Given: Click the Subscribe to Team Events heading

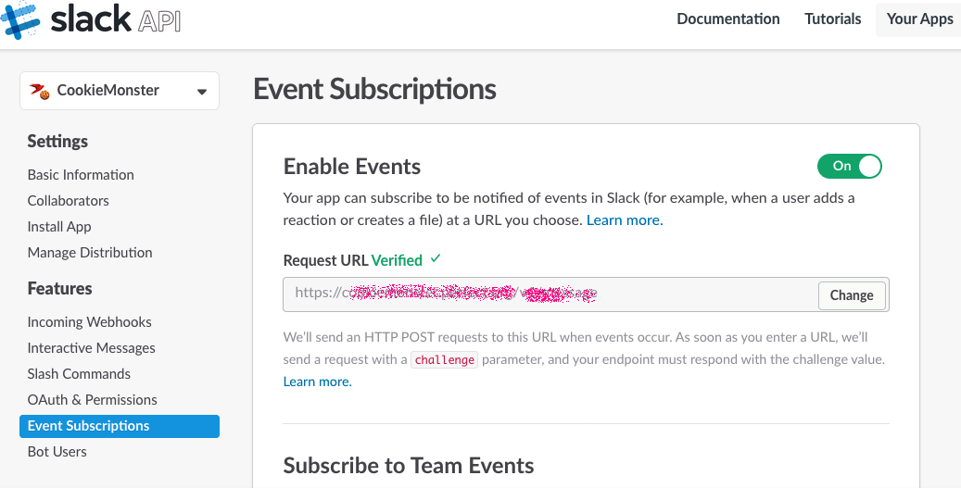Looking at the screenshot, I should (x=408, y=466).
